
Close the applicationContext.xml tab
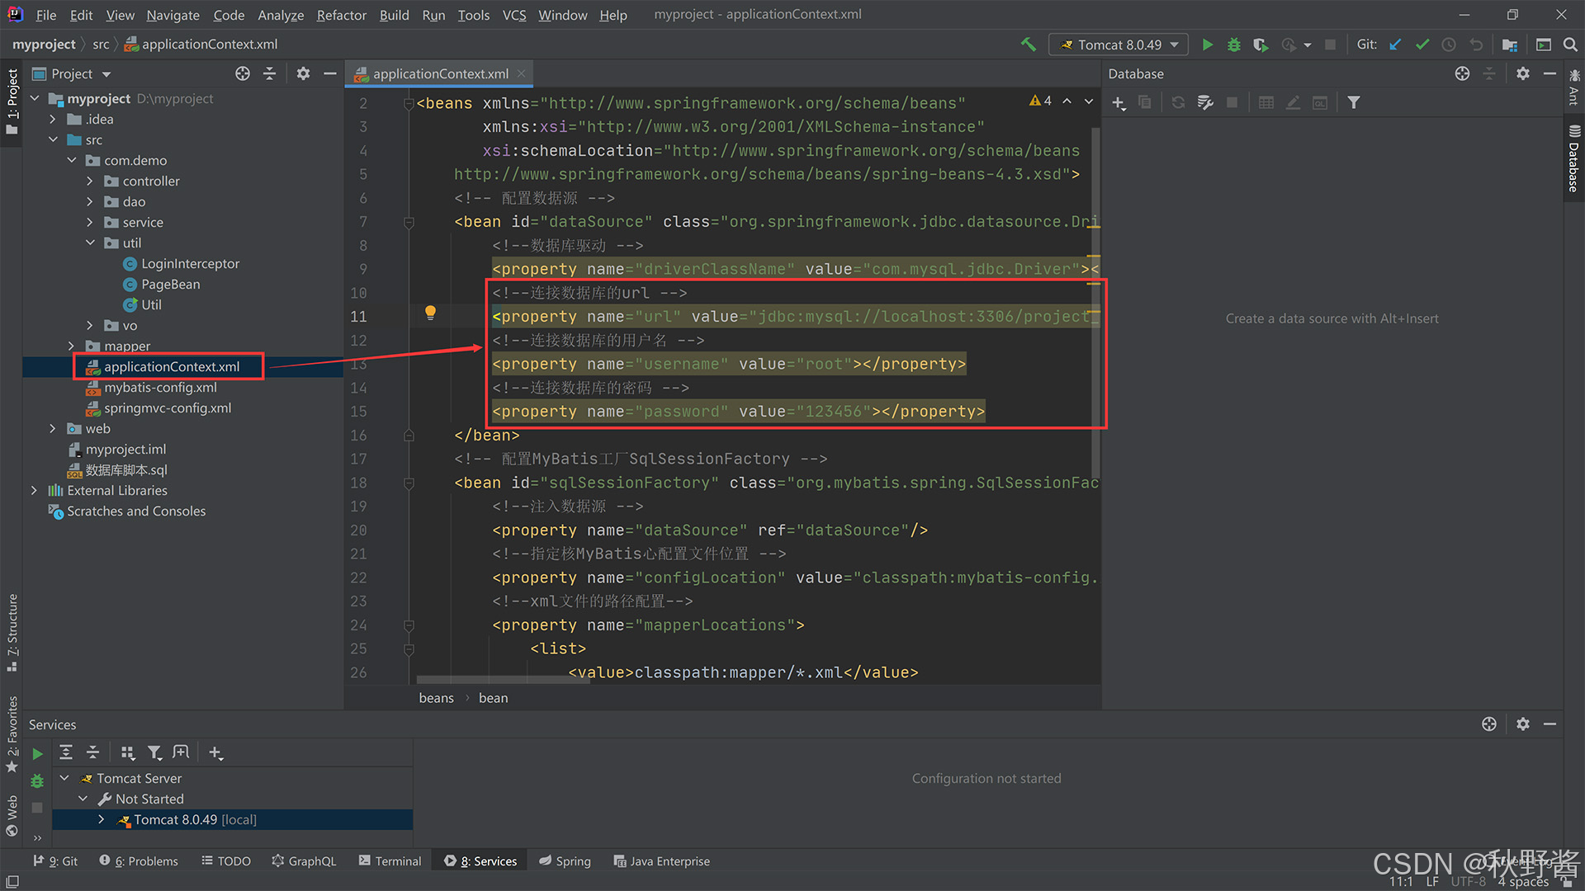[521, 73]
